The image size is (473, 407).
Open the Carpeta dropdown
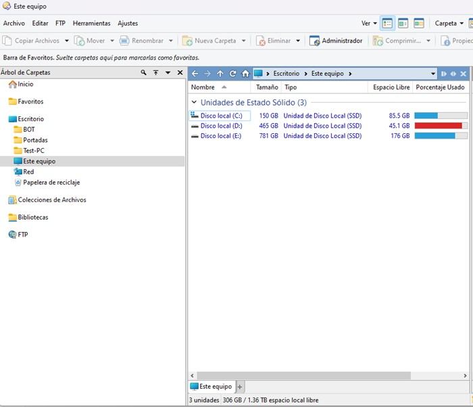point(449,23)
